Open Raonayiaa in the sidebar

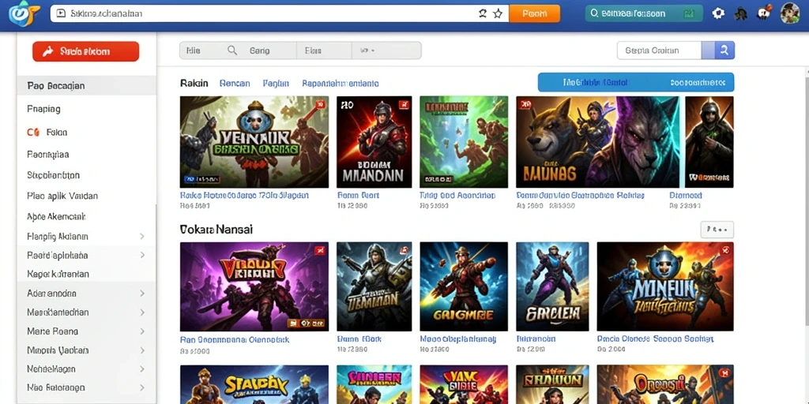click(48, 154)
